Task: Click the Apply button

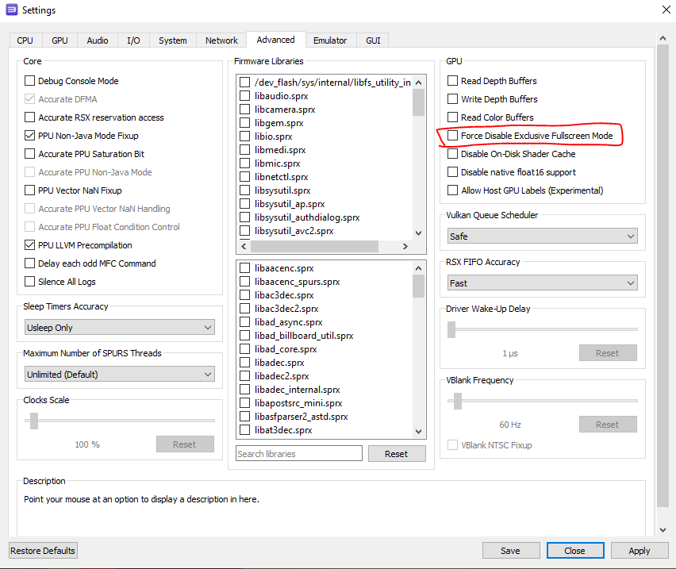Action: (640, 551)
